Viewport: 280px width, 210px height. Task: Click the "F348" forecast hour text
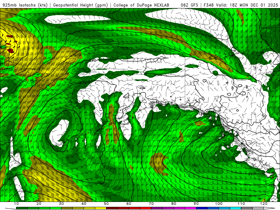(x=209, y=5)
